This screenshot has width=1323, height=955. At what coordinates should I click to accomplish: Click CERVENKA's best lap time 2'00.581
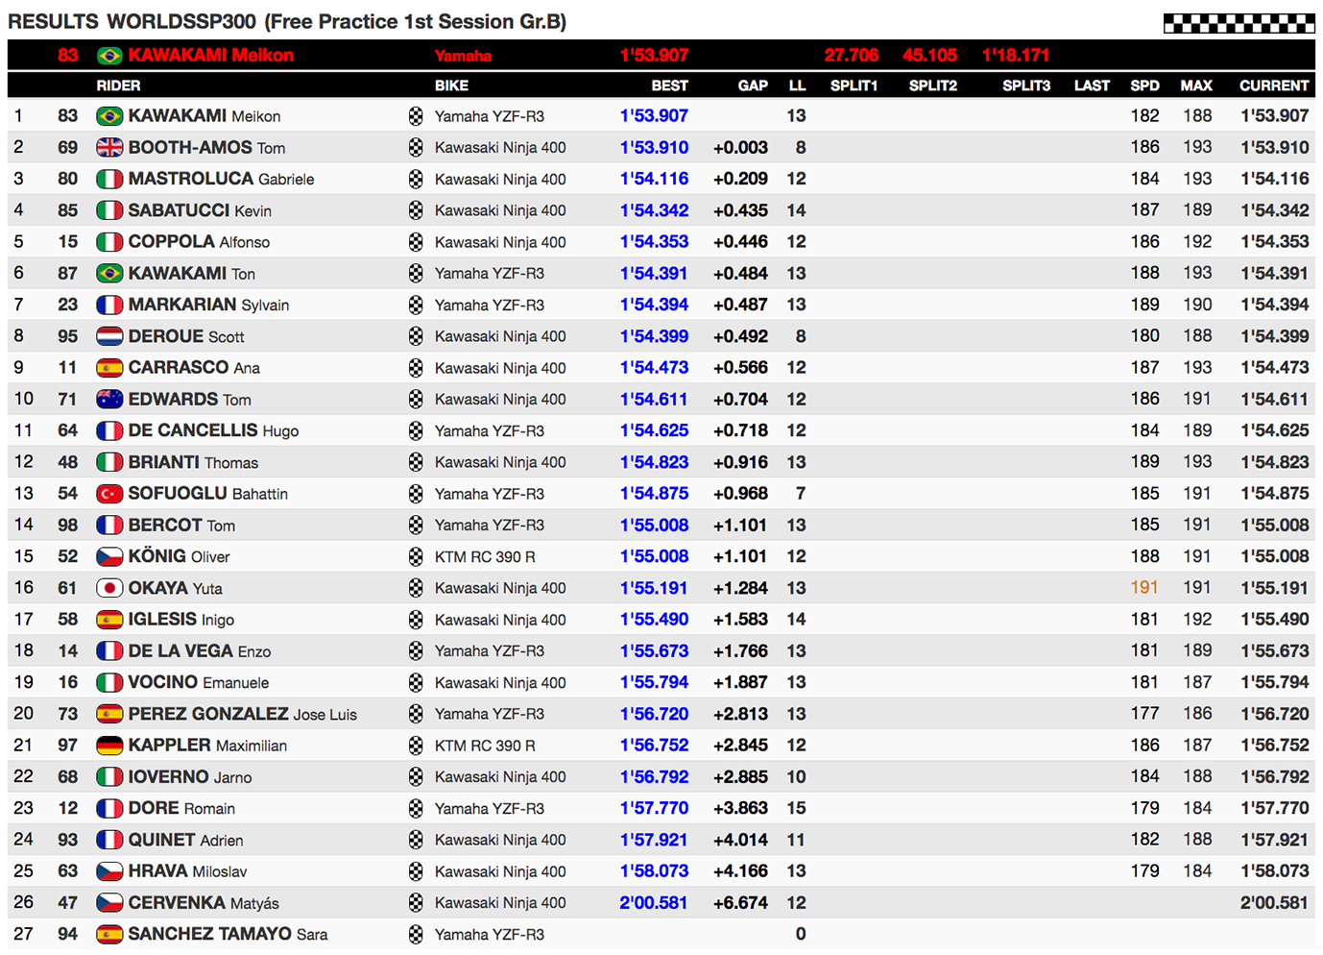point(653,903)
